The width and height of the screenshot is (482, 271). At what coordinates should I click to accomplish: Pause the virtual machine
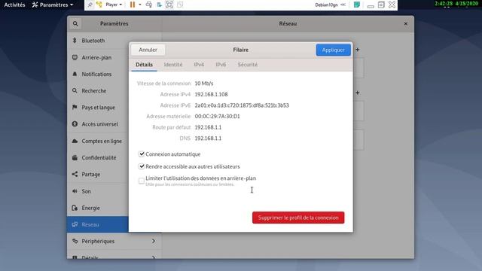click(x=133, y=5)
